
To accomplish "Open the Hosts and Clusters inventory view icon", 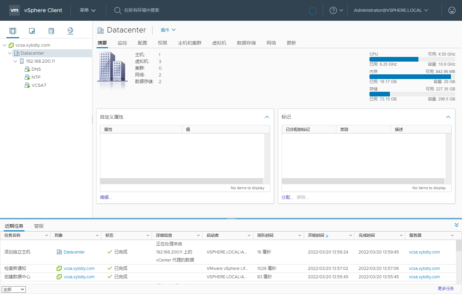I will pos(12,30).
